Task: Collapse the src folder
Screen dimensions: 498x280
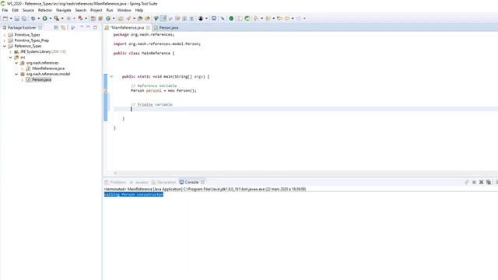Action: click(x=10, y=58)
